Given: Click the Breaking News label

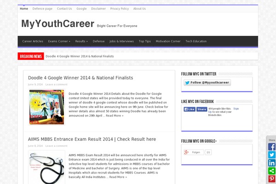Looking at the screenshot, I should coord(31,56).
